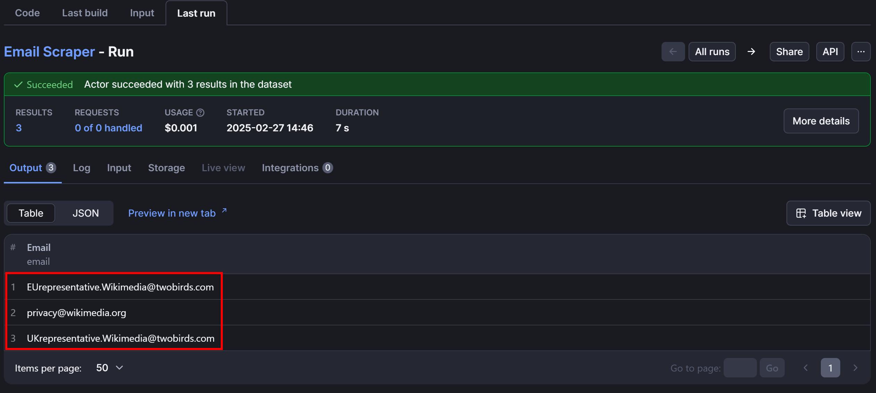Switch to the Log tab

point(82,168)
